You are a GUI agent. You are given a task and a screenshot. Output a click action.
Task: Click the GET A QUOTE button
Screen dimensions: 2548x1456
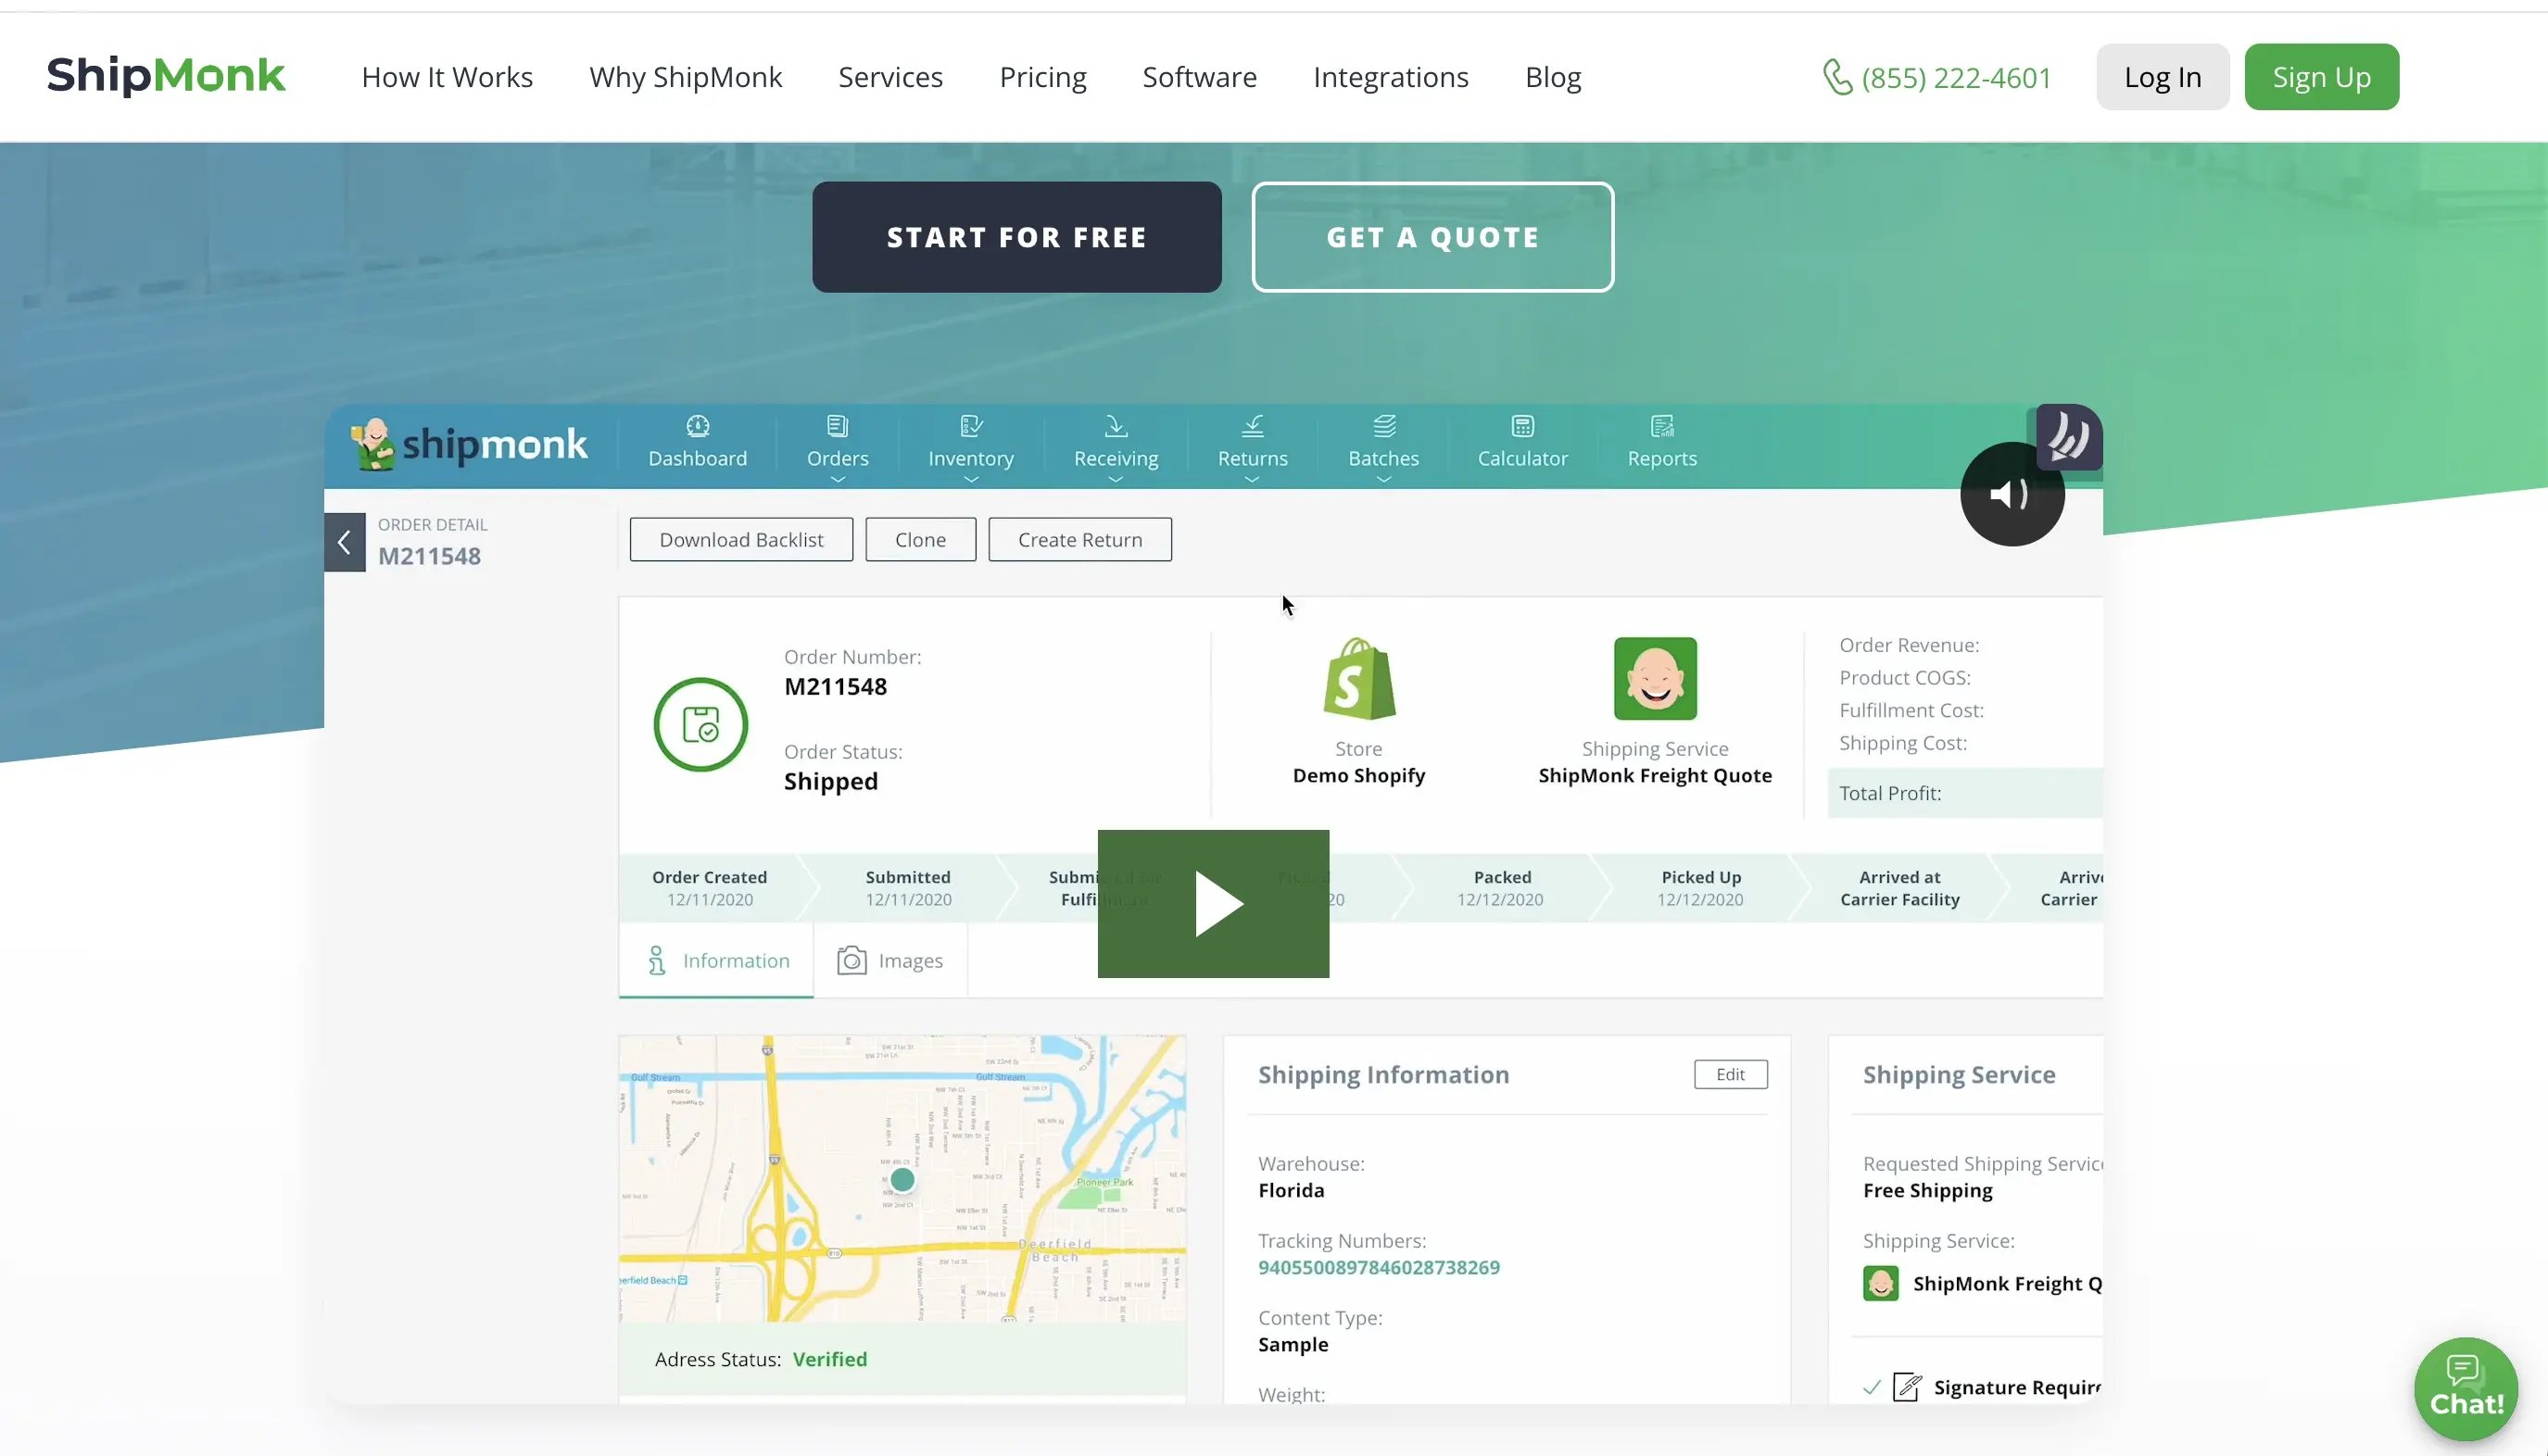click(1432, 237)
